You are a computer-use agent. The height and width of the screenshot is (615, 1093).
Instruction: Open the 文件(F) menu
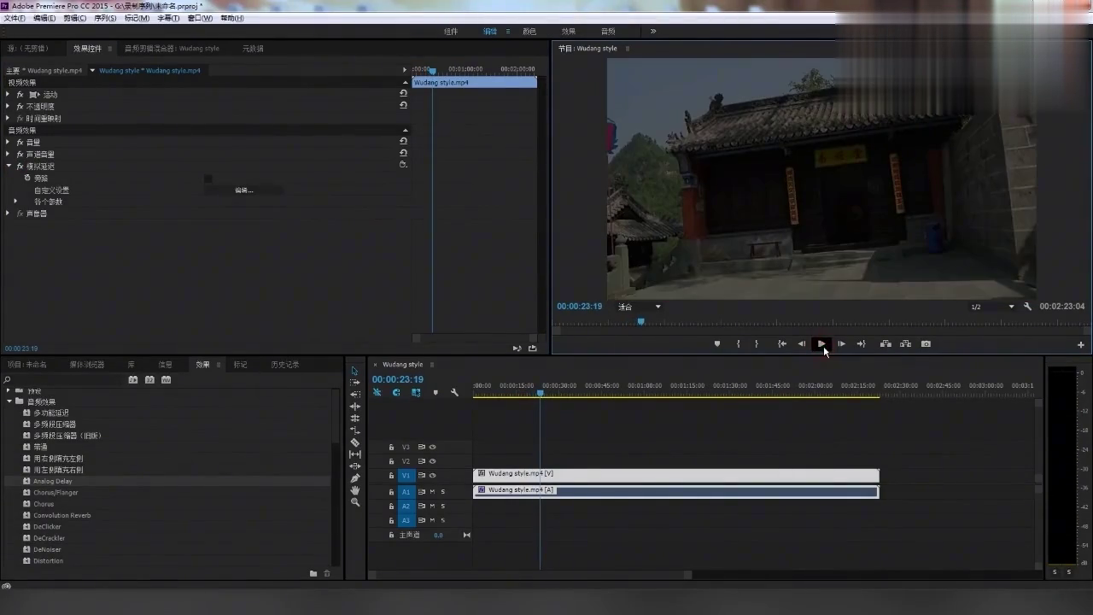click(15, 18)
